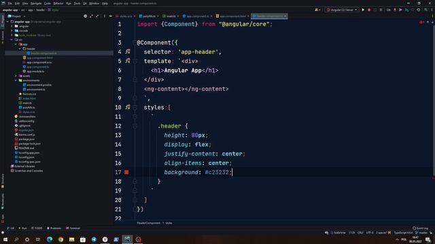Select README.md in project tree
This screenshot has height=244, width=435.
tap(24, 148)
